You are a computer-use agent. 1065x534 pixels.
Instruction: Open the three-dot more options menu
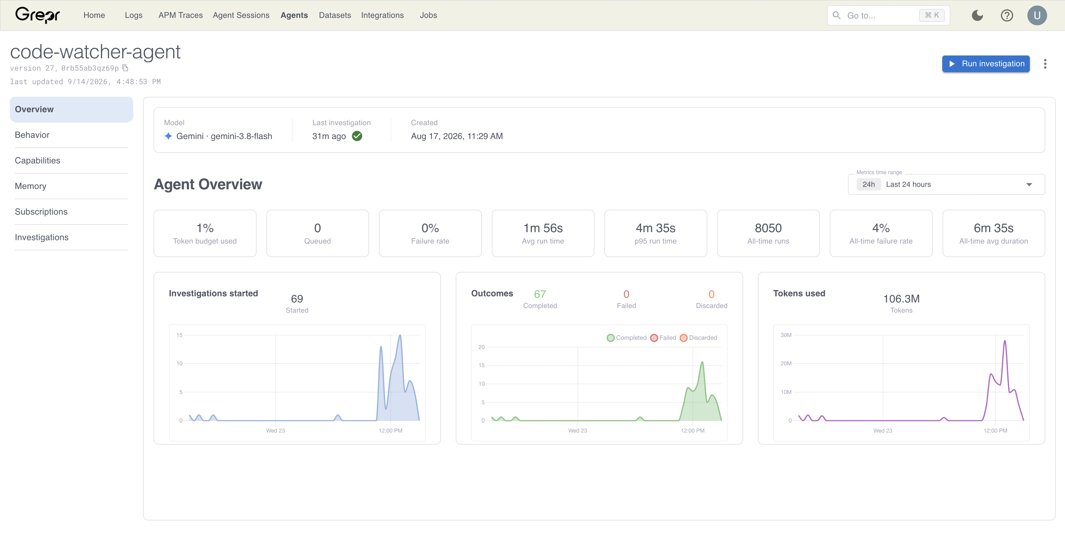click(x=1045, y=64)
